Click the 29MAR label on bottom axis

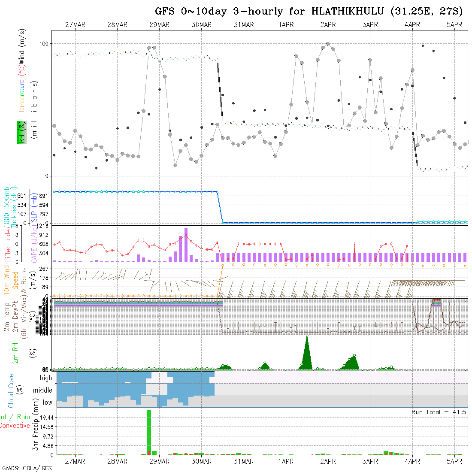click(160, 461)
